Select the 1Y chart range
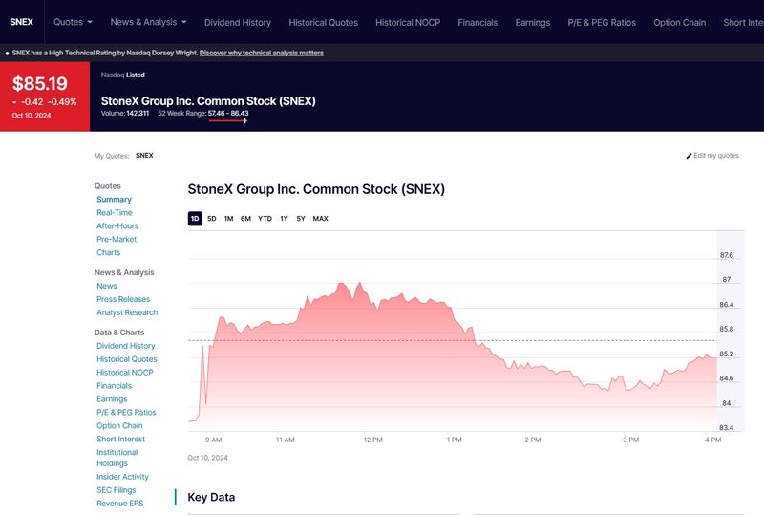Screen dimensions: 764x515 coord(284,219)
